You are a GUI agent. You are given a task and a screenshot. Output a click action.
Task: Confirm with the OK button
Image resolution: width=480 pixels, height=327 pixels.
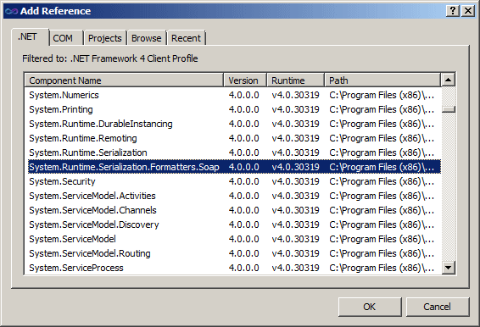coord(370,307)
